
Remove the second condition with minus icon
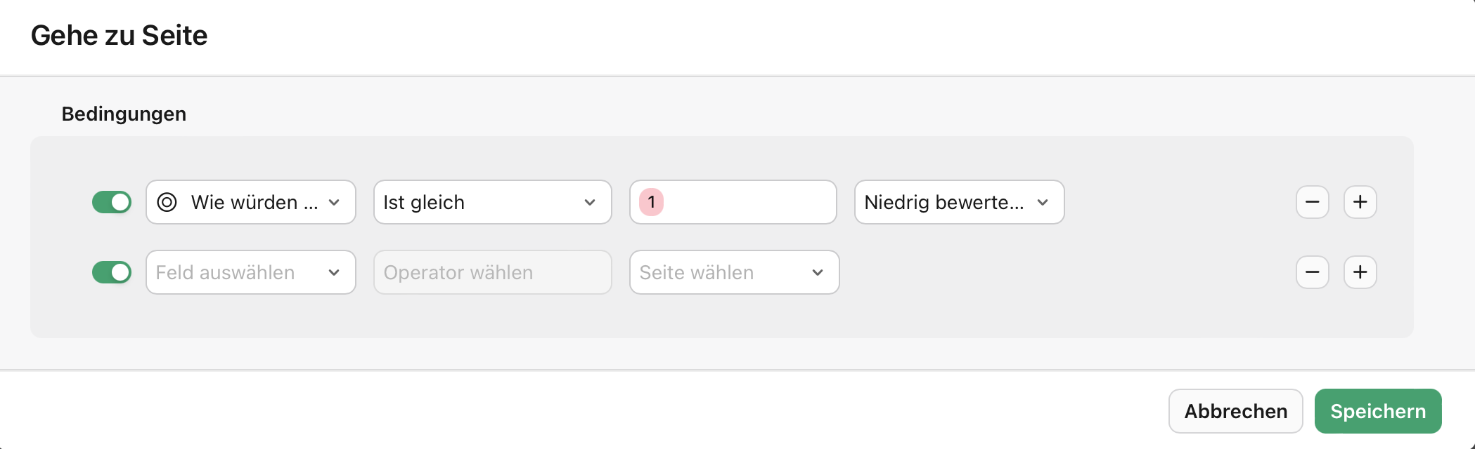tap(1312, 272)
